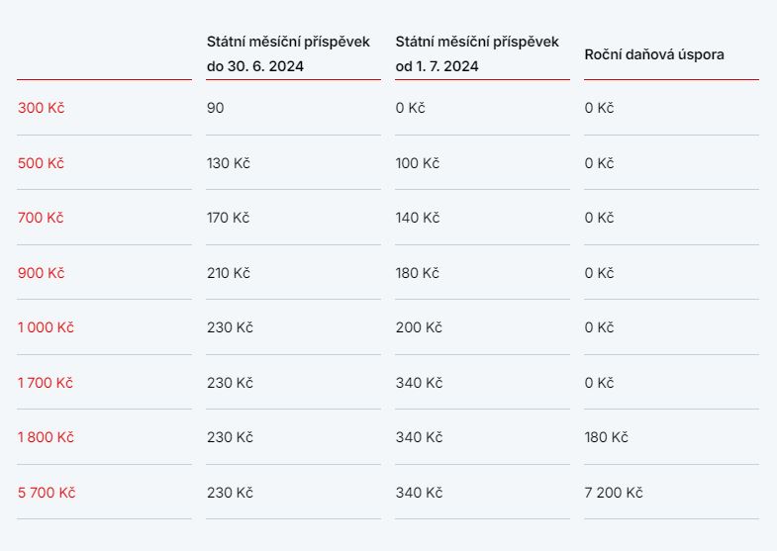Screen dimensions: 777x551
Task: Select the 140 Kč table cell
Action: [x=418, y=218]
